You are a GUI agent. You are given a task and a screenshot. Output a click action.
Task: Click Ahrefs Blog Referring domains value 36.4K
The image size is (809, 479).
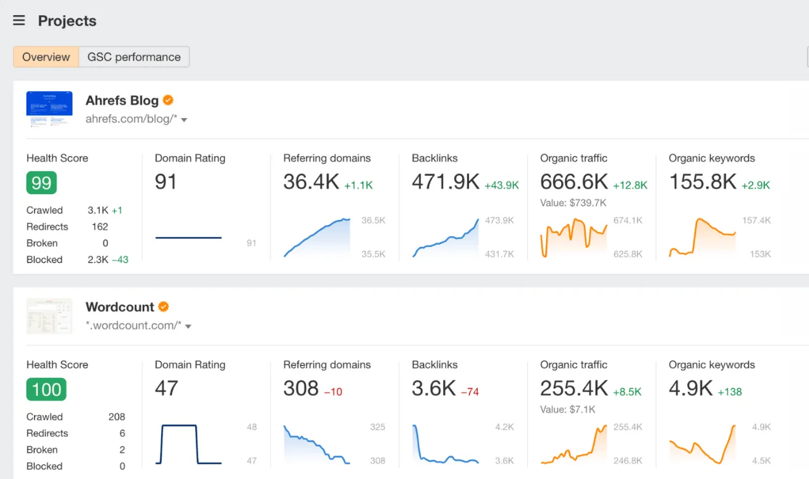click(312, 182)
